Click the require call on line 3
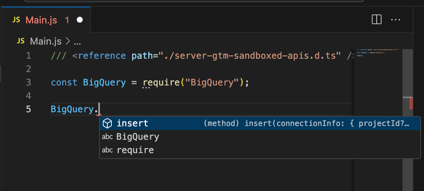Viewport: 424px width, 191px height. tap(161, 82)
